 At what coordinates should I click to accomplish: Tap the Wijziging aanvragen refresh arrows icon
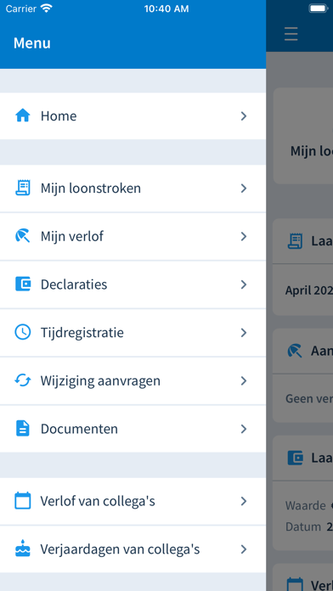point(23,380)
